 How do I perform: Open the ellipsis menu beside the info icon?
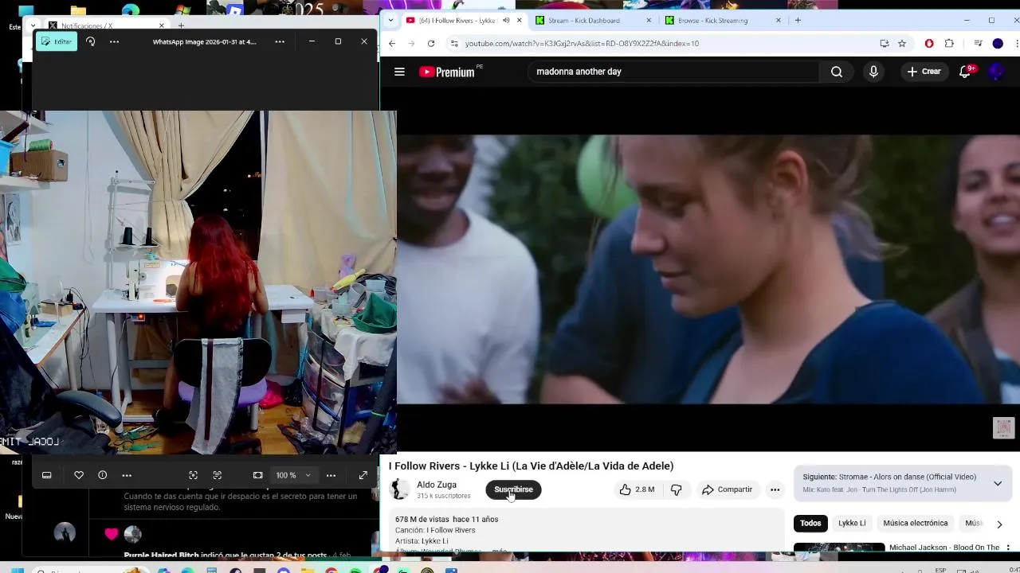[x=127, y=475]
